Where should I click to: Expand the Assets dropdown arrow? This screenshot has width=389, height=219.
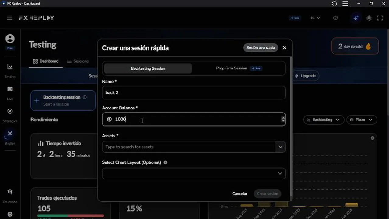[280, 147]
